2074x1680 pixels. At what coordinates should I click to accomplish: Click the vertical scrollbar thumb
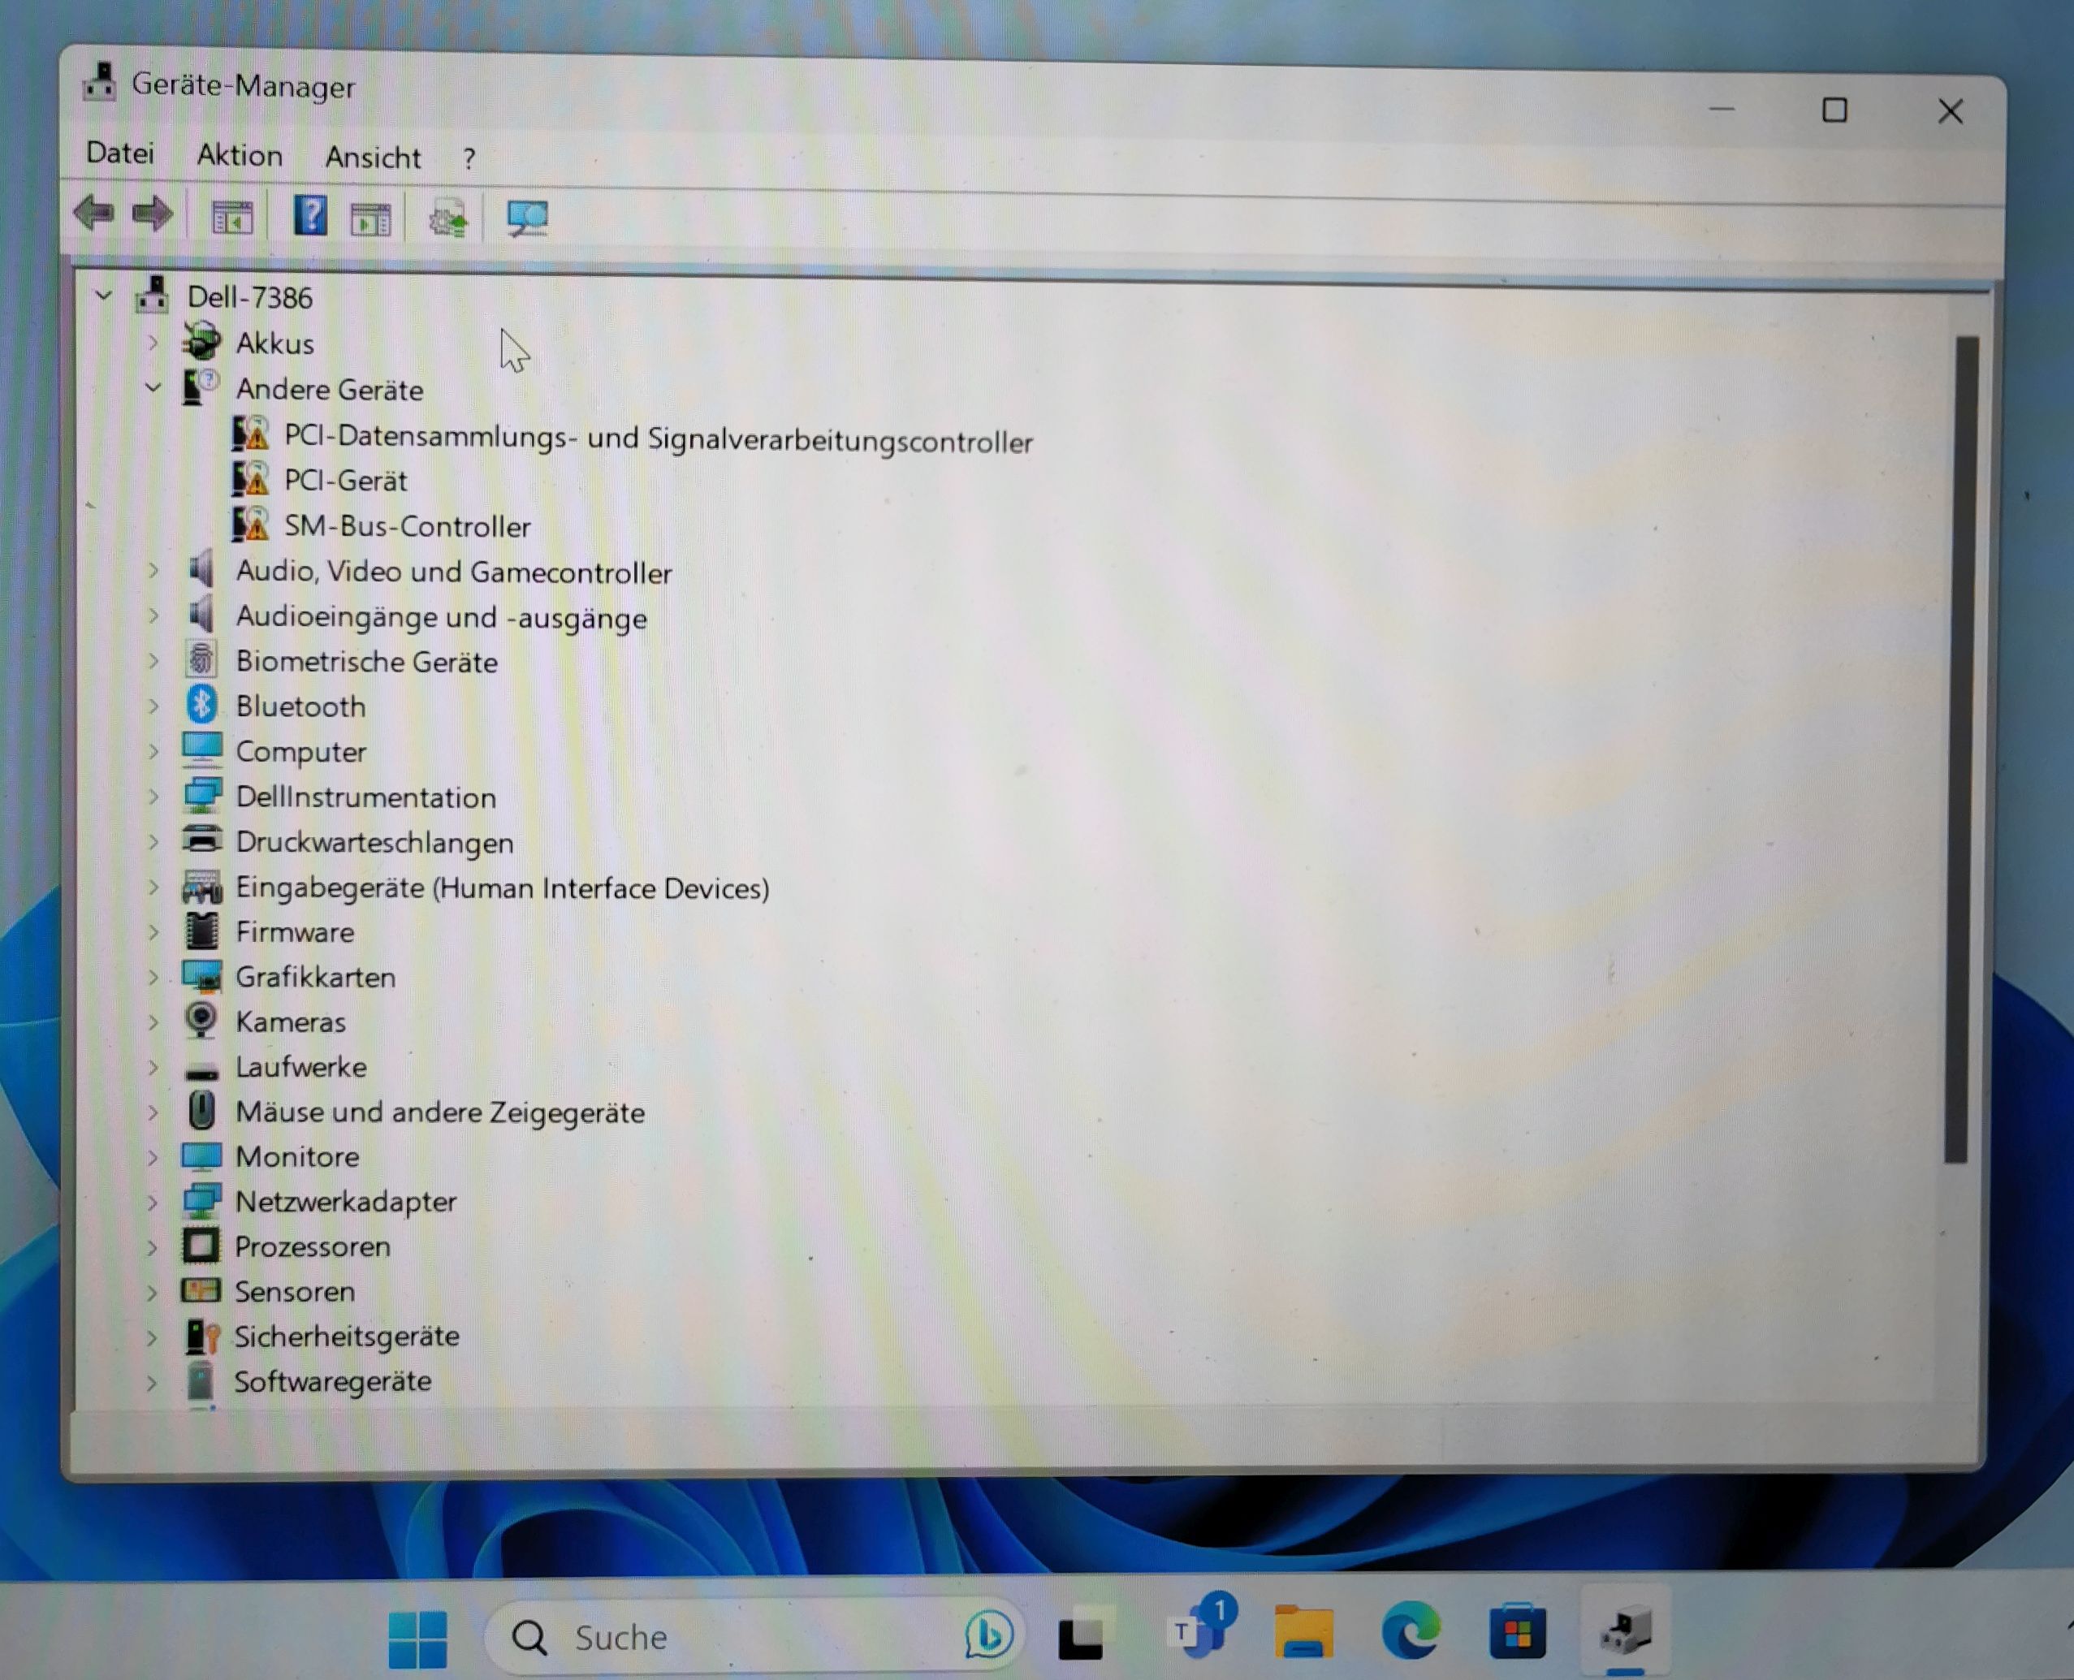pyautogui.click(x=1961, y=750)
